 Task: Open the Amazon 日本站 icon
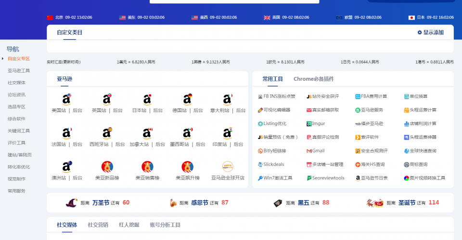(x=147, y=99)
